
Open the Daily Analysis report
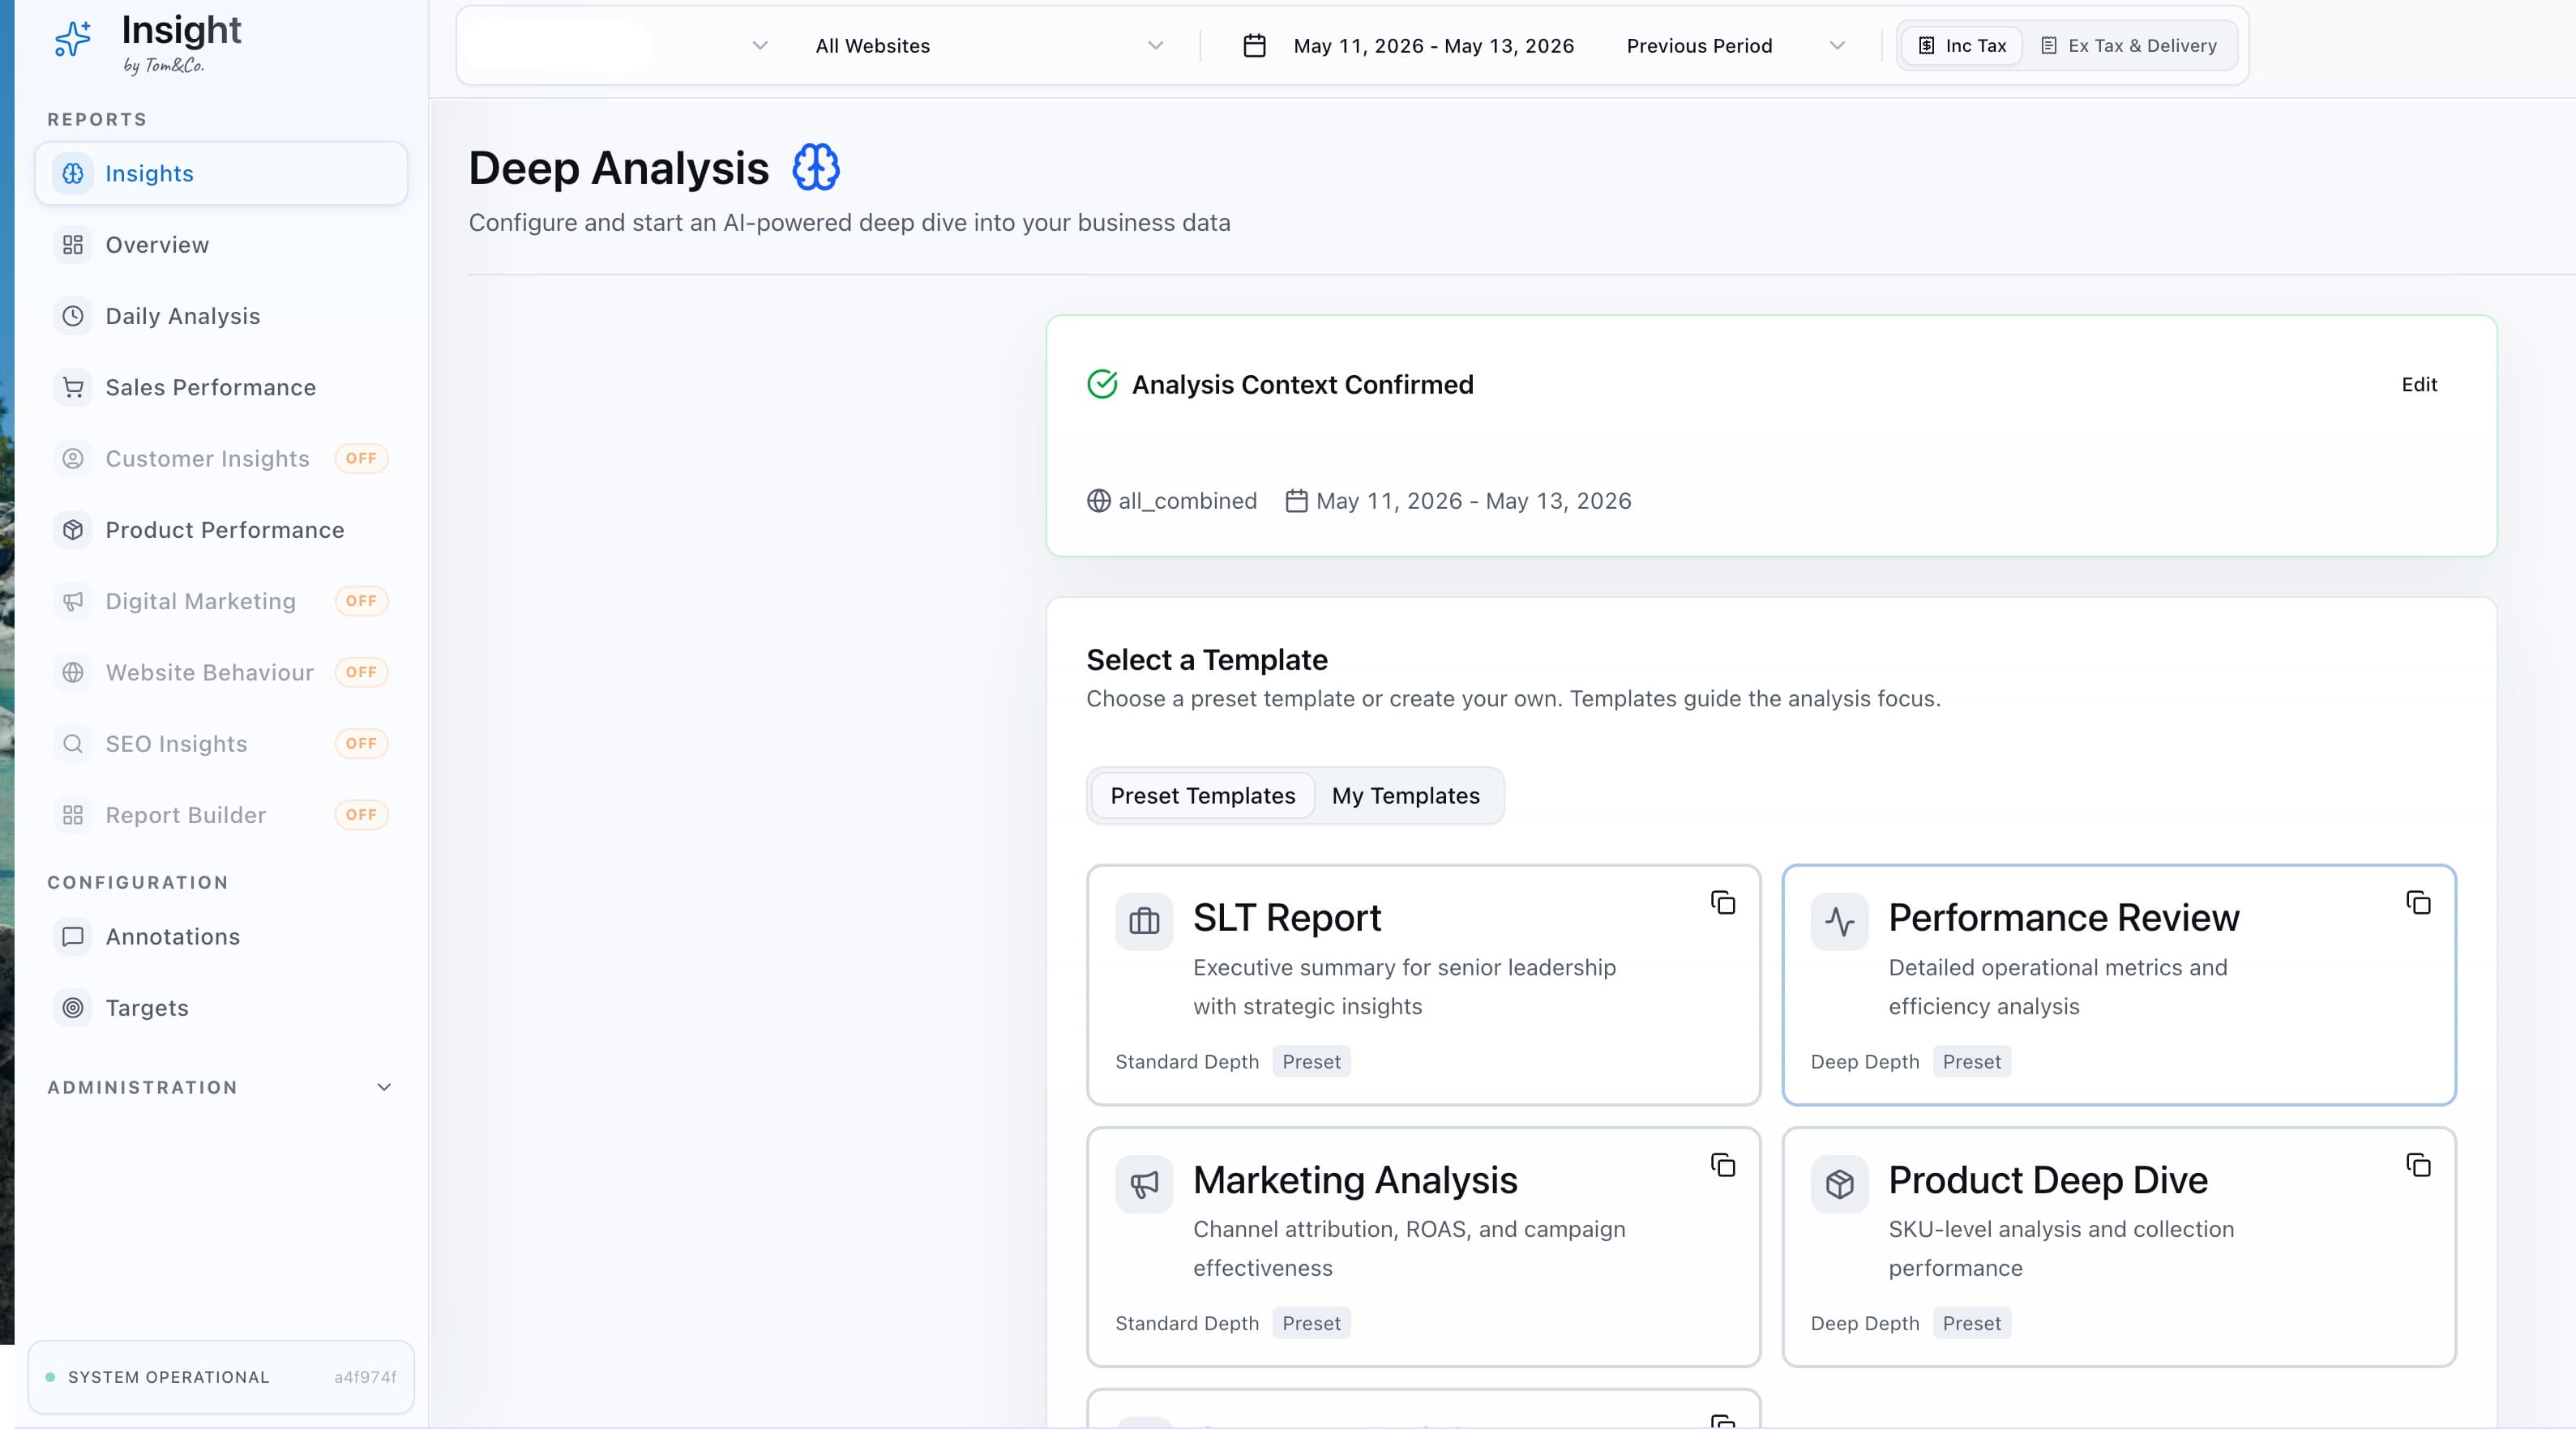pyautogui.click(x=221, y=316)
